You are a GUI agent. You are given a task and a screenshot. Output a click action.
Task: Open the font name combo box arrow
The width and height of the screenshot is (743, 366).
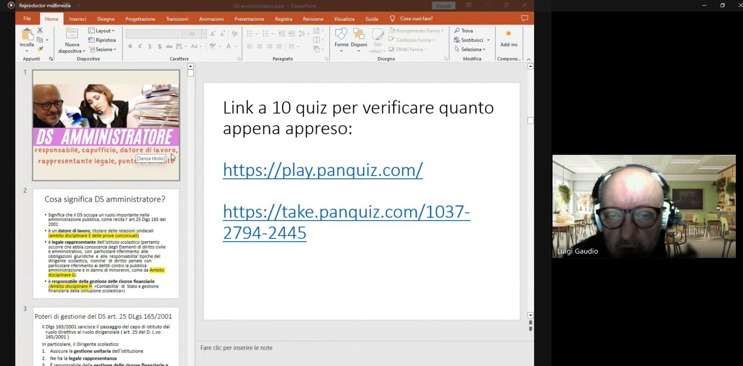click(184, 34)
